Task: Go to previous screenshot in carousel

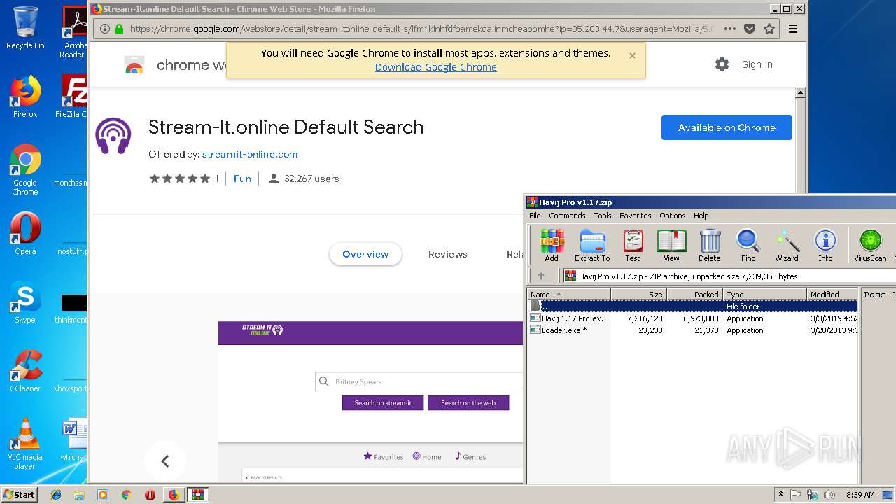Action: point(165,461)
